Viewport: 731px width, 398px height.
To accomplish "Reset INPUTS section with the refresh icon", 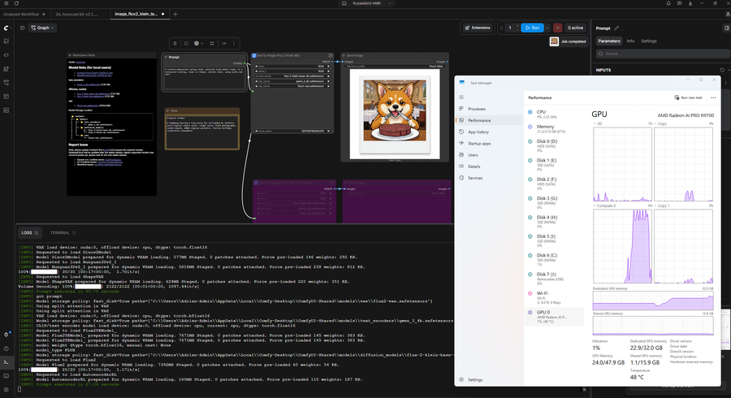I will pyautogui.click(x=722, y=70).
